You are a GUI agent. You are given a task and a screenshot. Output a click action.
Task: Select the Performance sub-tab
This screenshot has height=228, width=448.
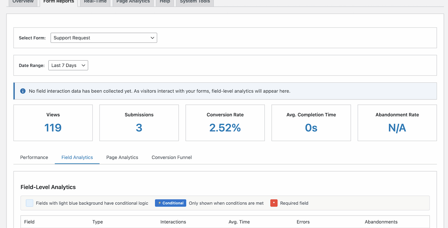[x=34, y=157]
